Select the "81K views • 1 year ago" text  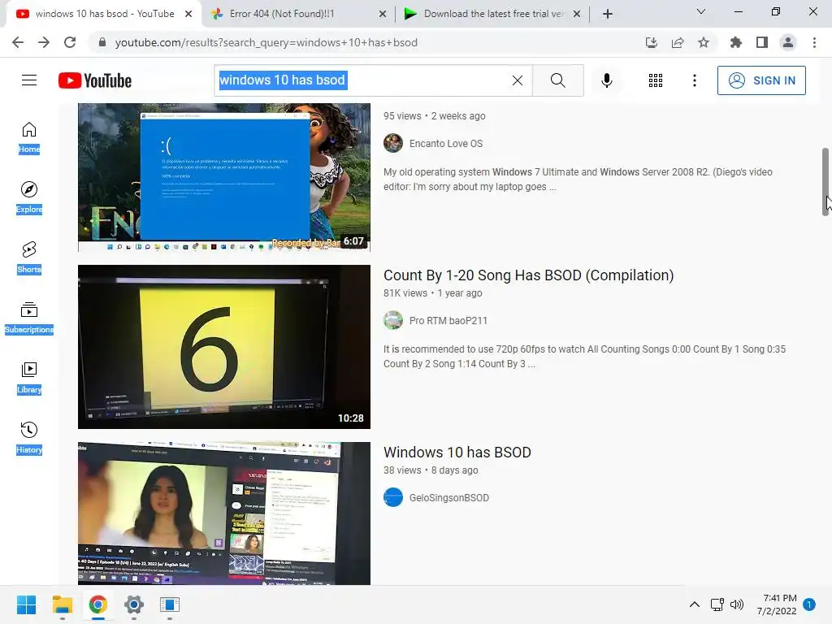pyautogui.click(x=432, y=292)
